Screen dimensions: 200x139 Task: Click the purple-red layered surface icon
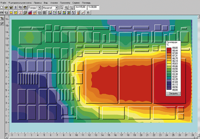[x=30, y=13]
